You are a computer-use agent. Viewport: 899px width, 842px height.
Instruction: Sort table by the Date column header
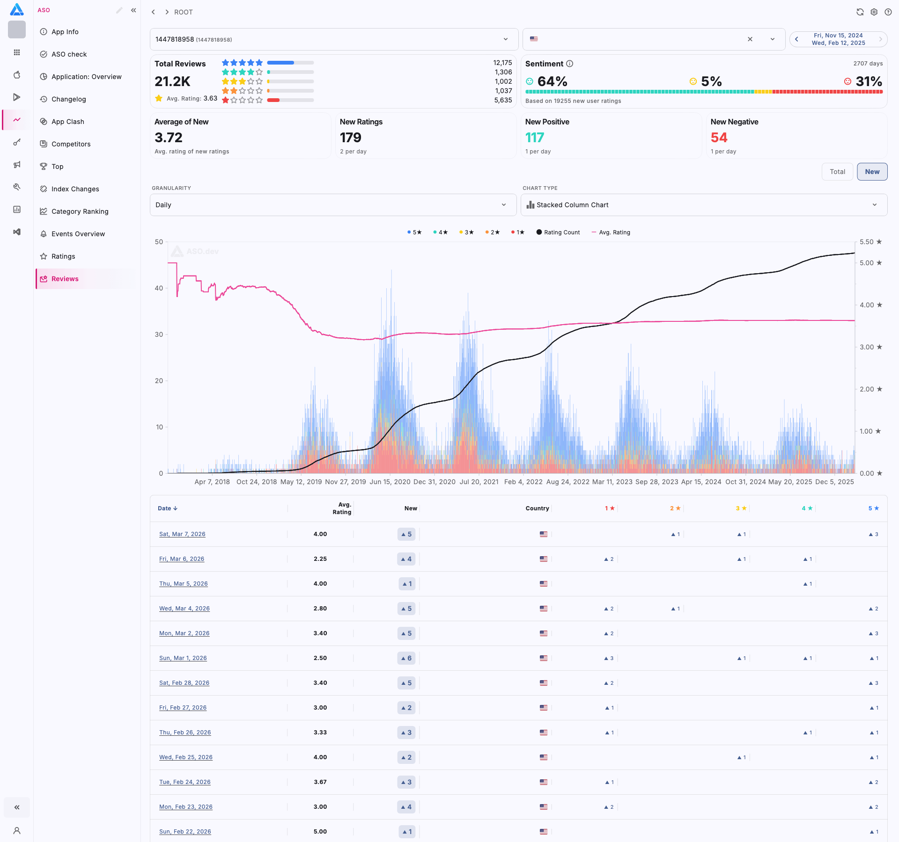tap(167, 508)
